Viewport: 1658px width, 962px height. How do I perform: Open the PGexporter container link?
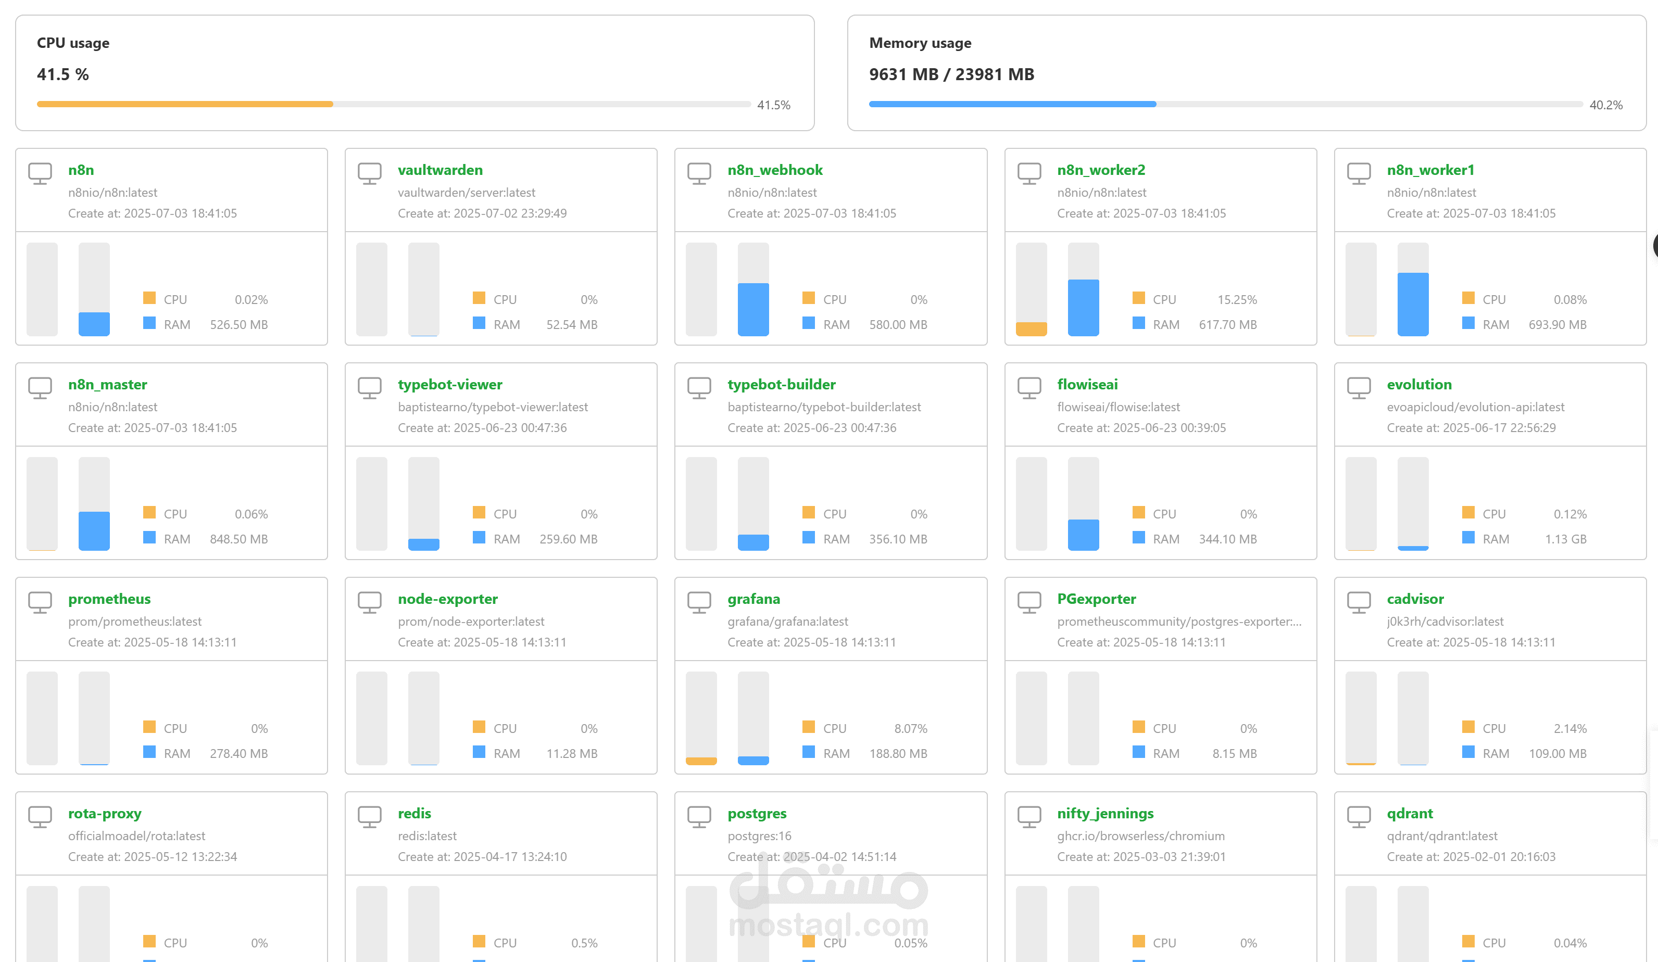click(1097, 598)
